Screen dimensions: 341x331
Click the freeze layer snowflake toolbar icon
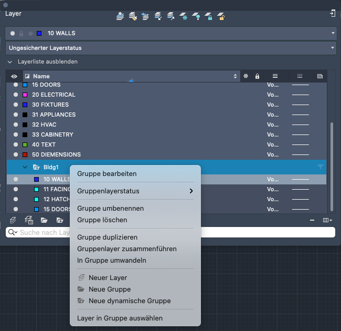point(183,16)
